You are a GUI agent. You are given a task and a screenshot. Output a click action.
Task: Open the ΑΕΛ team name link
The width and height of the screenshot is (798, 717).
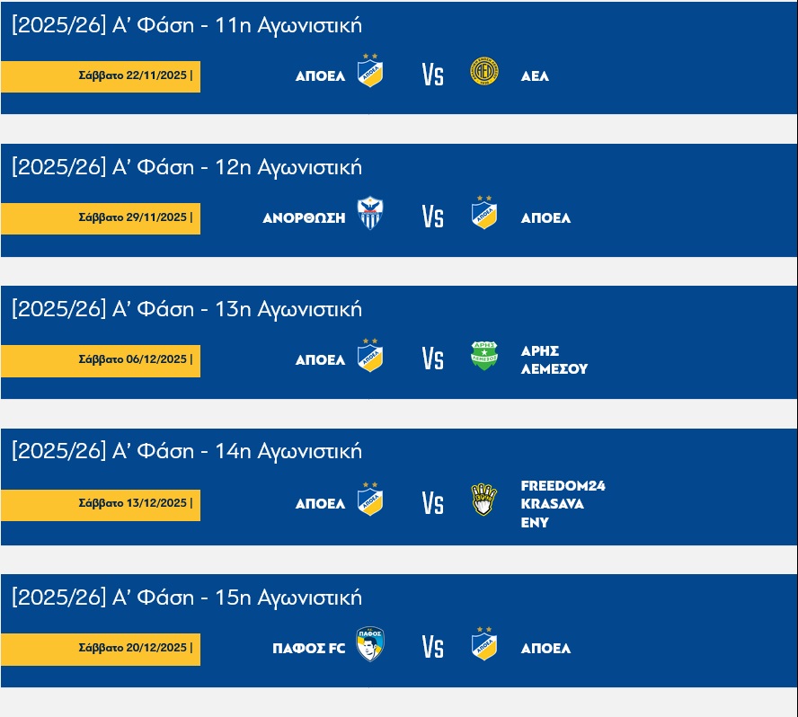[x=535, y=76]
